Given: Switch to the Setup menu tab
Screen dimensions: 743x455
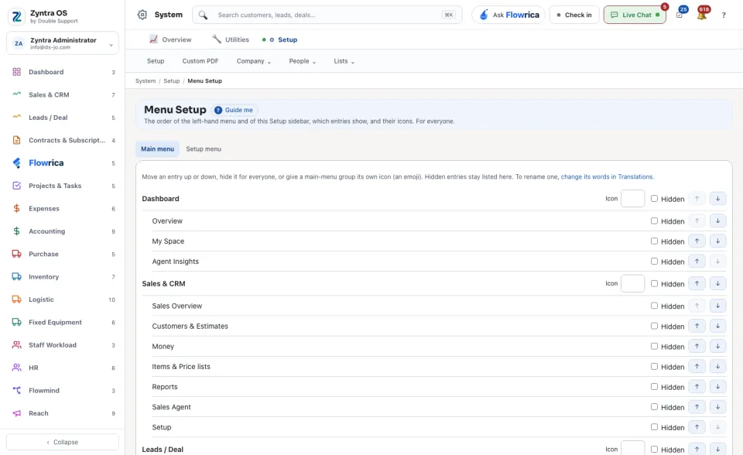Looking at the screenshot, I should point(204,149).
